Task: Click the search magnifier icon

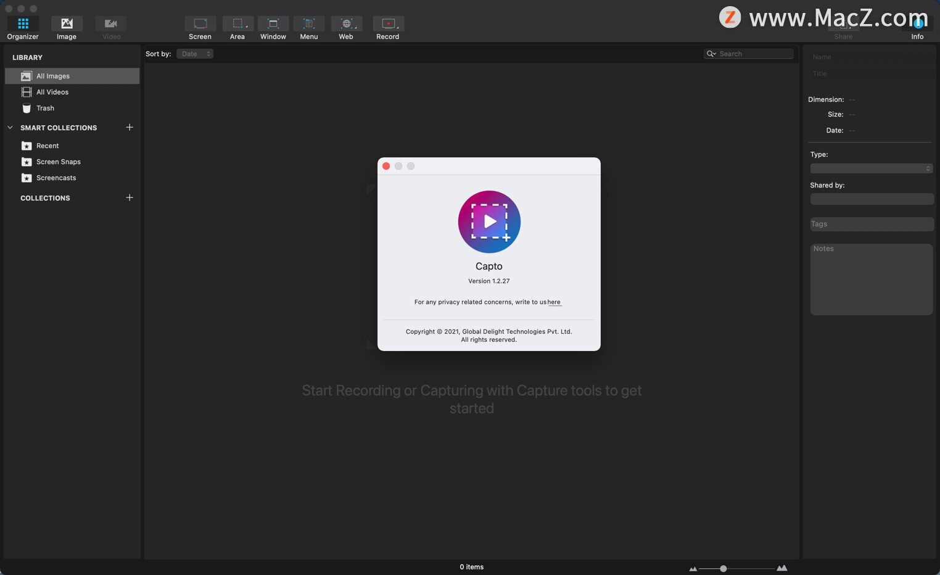Action: click(711, 54)
